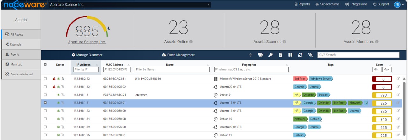Click the Filter by Name field
This screenshot has height=140, width=408.
[172, 69]
